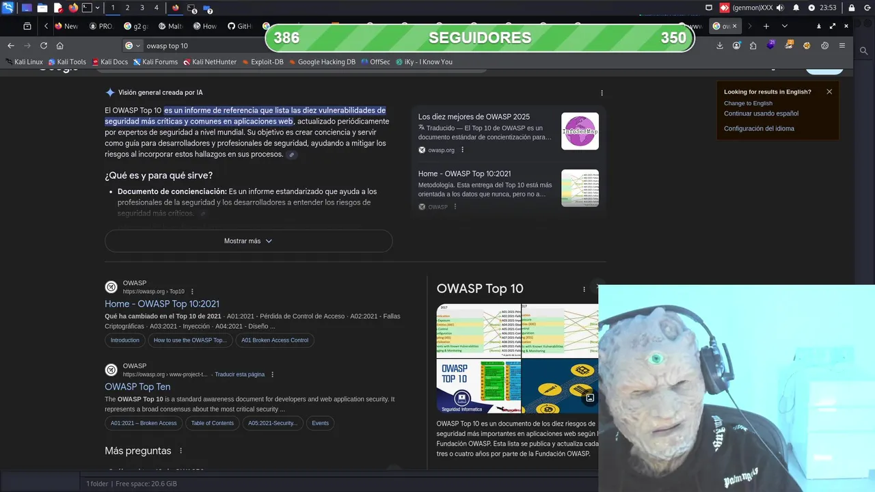
Task: Switch to the PRO browser tab
Action: [101, 26]
